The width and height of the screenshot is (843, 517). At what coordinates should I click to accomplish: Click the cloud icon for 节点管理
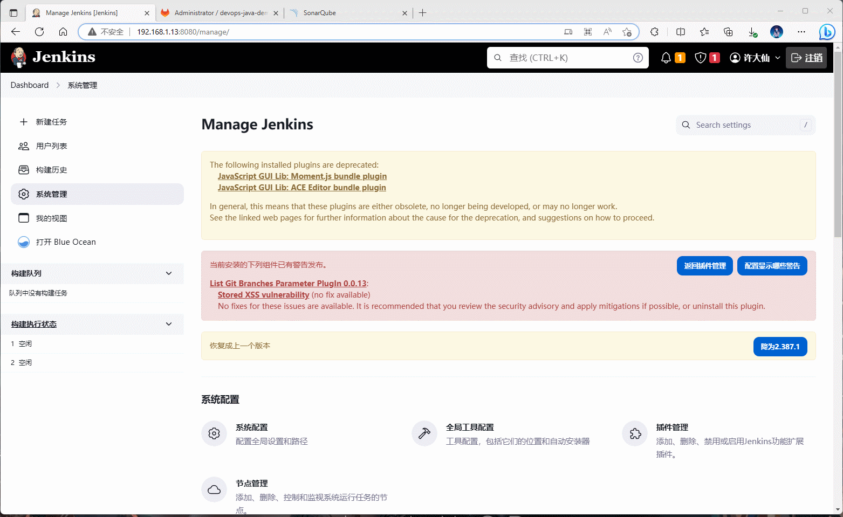pos(214,490)
